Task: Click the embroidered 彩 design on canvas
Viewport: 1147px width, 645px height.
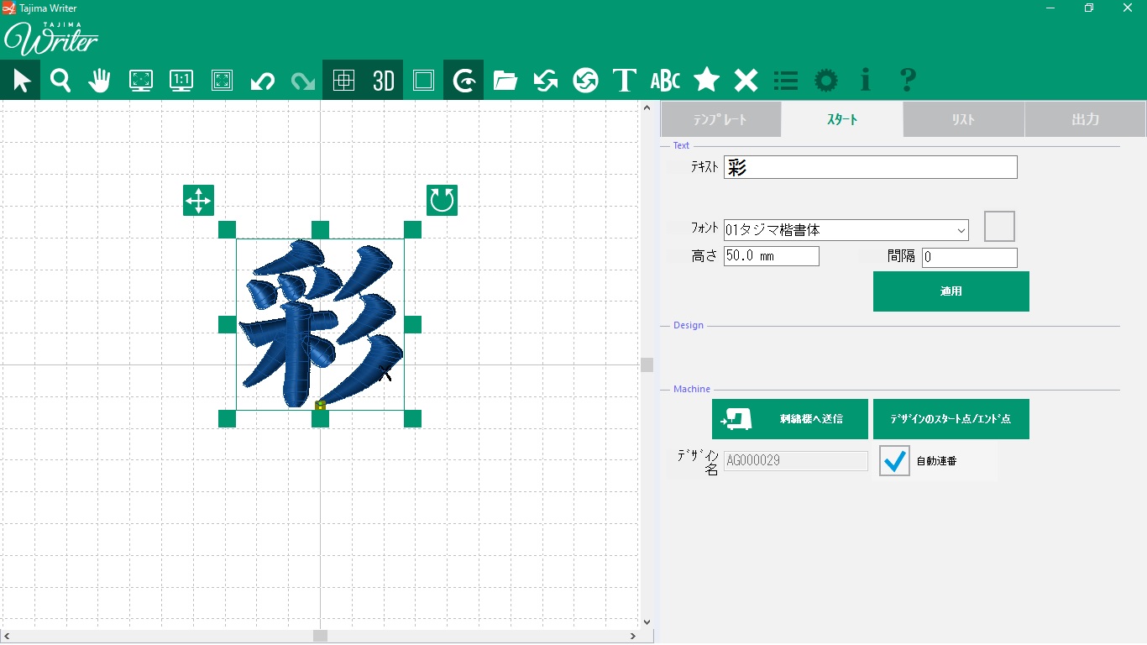Action: pos(320,324)
